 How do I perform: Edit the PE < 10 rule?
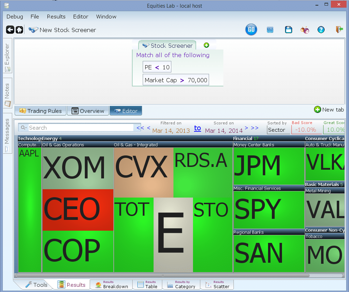[157, 67]
